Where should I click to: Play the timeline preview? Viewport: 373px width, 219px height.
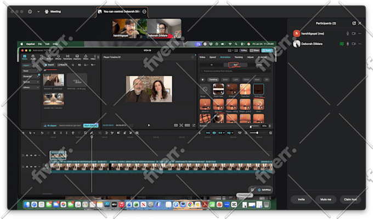tap(149, 125)
